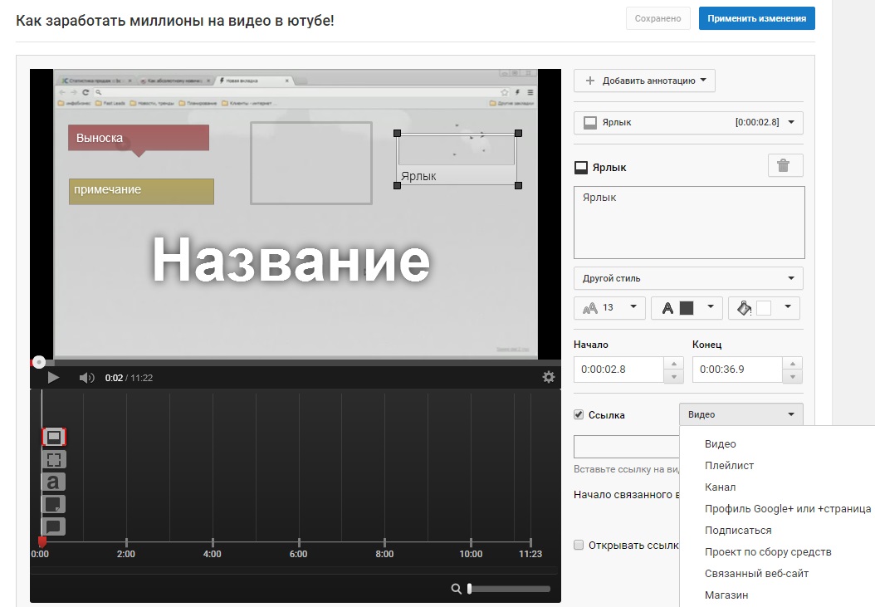Open the player settings gear icon

pyautogui.click(x=548, y=377)
